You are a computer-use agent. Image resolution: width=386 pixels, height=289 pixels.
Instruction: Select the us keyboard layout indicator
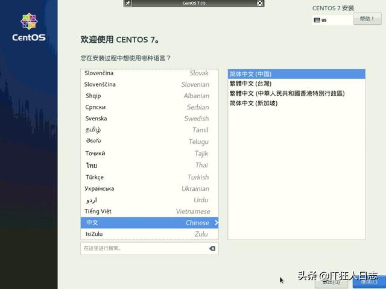point(333,20)
